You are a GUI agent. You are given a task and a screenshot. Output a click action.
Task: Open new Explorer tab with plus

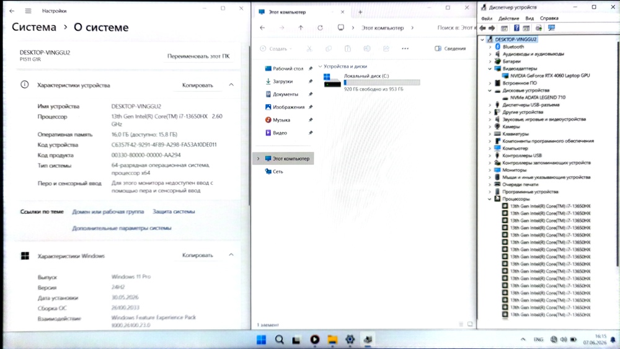click(360, 12)
